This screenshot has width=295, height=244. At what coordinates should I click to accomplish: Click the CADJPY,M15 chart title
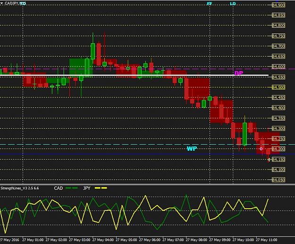tap(15, 3)
